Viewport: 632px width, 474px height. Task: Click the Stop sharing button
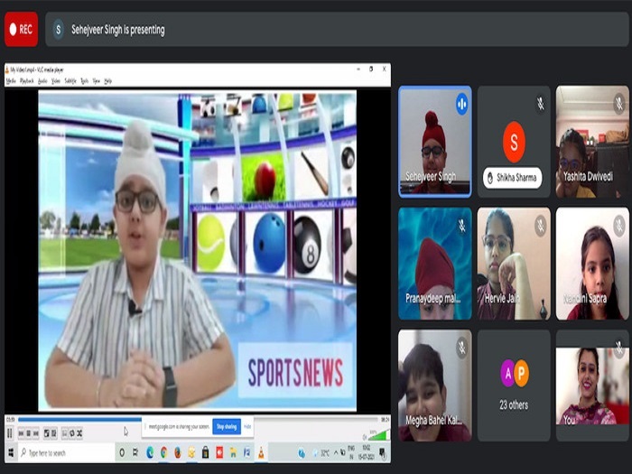point(227,426)
